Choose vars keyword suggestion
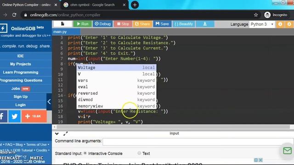 [x=116, y=80]
